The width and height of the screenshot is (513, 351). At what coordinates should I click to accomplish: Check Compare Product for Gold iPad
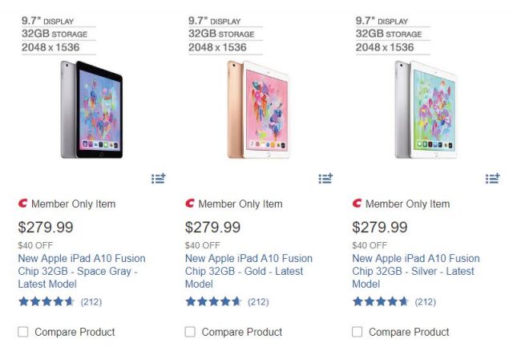[190, 332]
